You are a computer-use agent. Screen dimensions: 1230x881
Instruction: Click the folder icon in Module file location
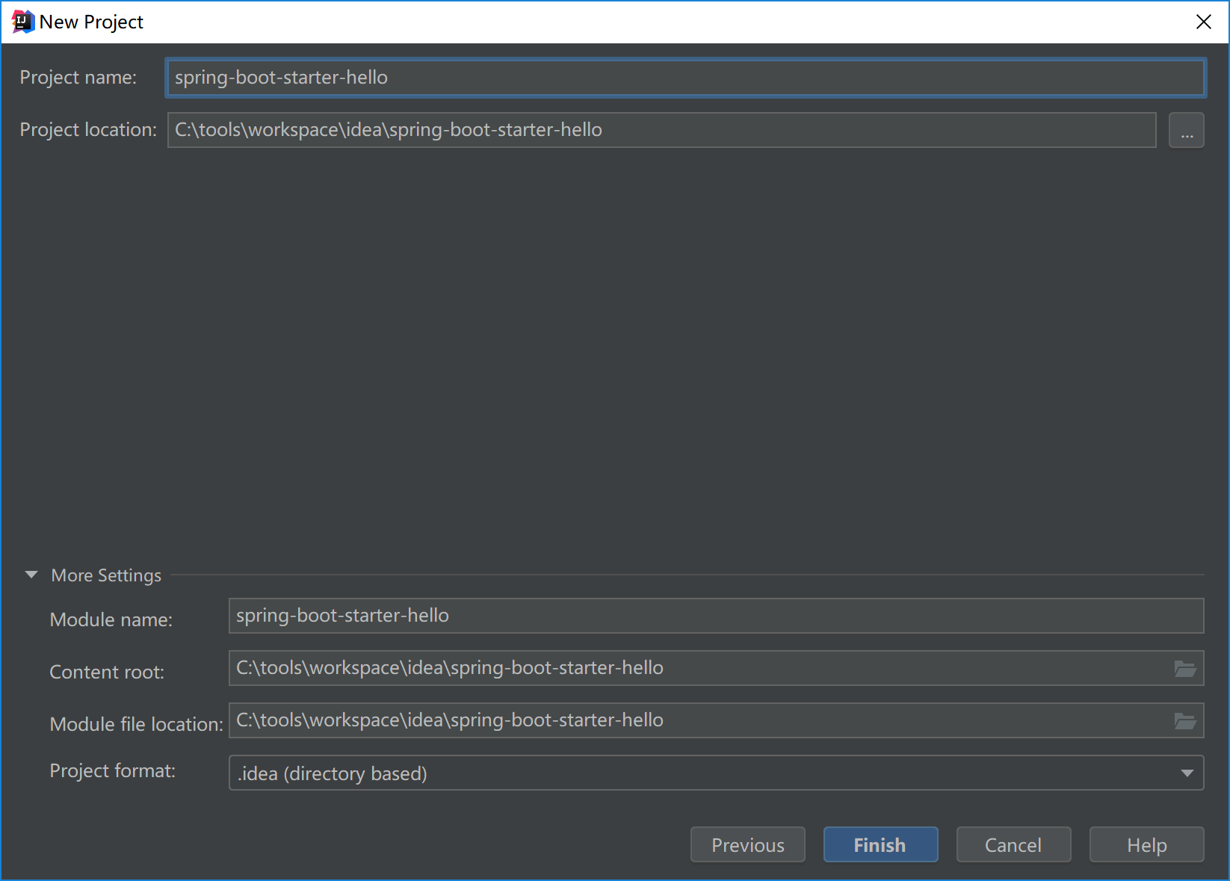tap(1185, 721)
